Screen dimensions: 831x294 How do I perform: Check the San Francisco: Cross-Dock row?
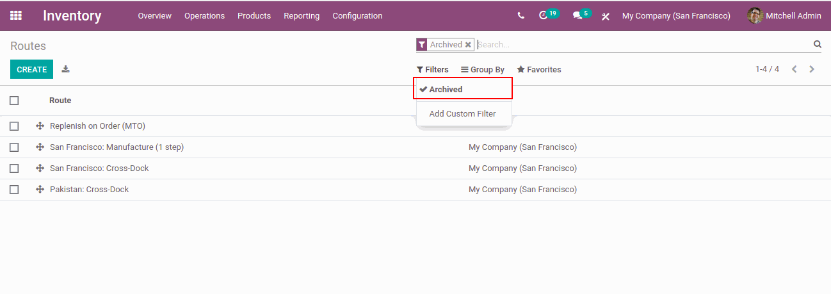pyautogui.click(x=14, y=168)
